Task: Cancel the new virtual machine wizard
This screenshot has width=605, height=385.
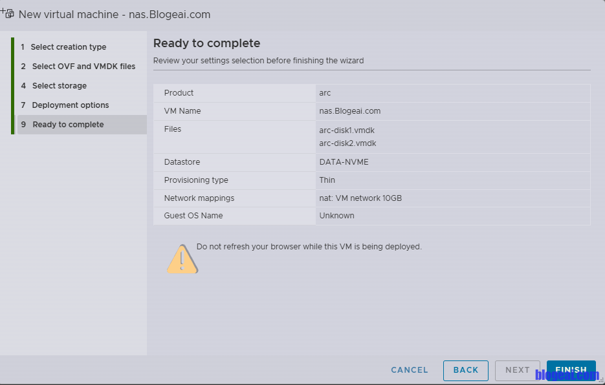Action: click(410, 370)
